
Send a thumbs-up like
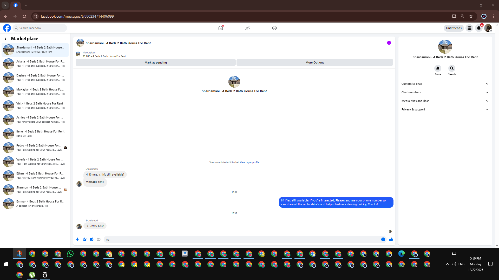coord(391,240)
